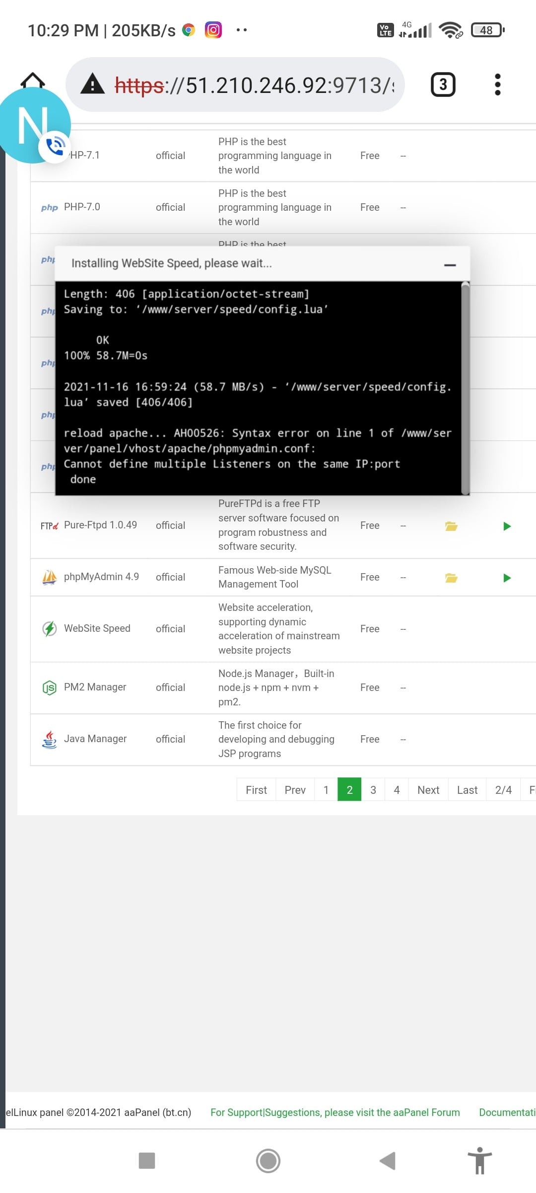Tap the Wi-Fi status icon
This screenshot has height=1193, width=536.
[451, 30]
